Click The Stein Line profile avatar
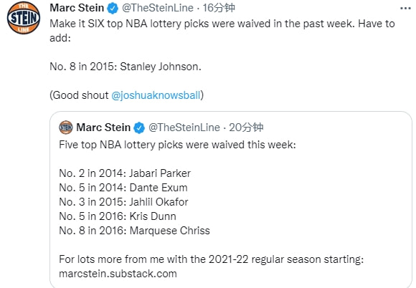The height and width of the screenshot is (288, 416). click(x=24, y=18)
